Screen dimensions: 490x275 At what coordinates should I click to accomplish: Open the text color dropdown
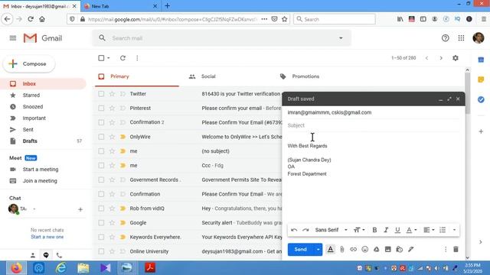411,230
